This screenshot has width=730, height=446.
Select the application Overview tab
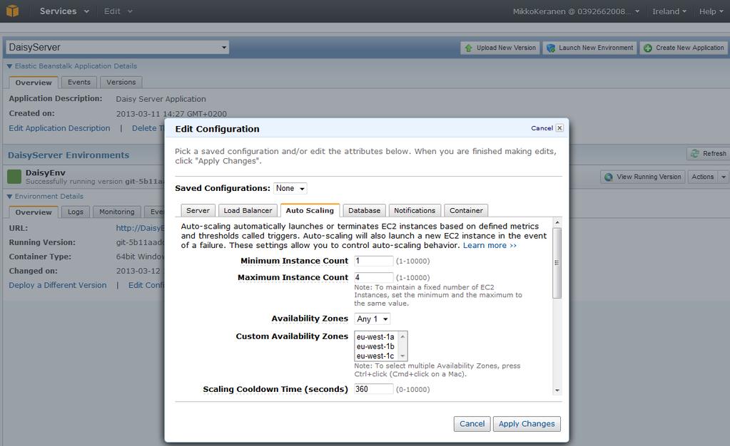coord(34,83)
